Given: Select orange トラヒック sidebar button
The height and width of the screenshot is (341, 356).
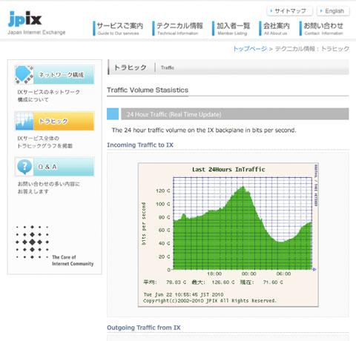Looking at the screenshot, I should point(55,121).
